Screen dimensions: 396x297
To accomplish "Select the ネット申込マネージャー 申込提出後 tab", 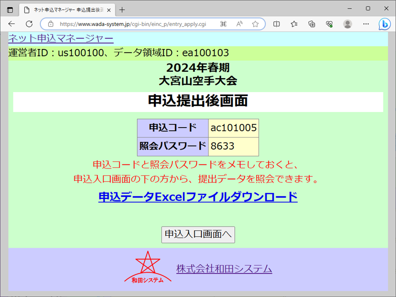I will pyautogui.click(x=67, y=10).
